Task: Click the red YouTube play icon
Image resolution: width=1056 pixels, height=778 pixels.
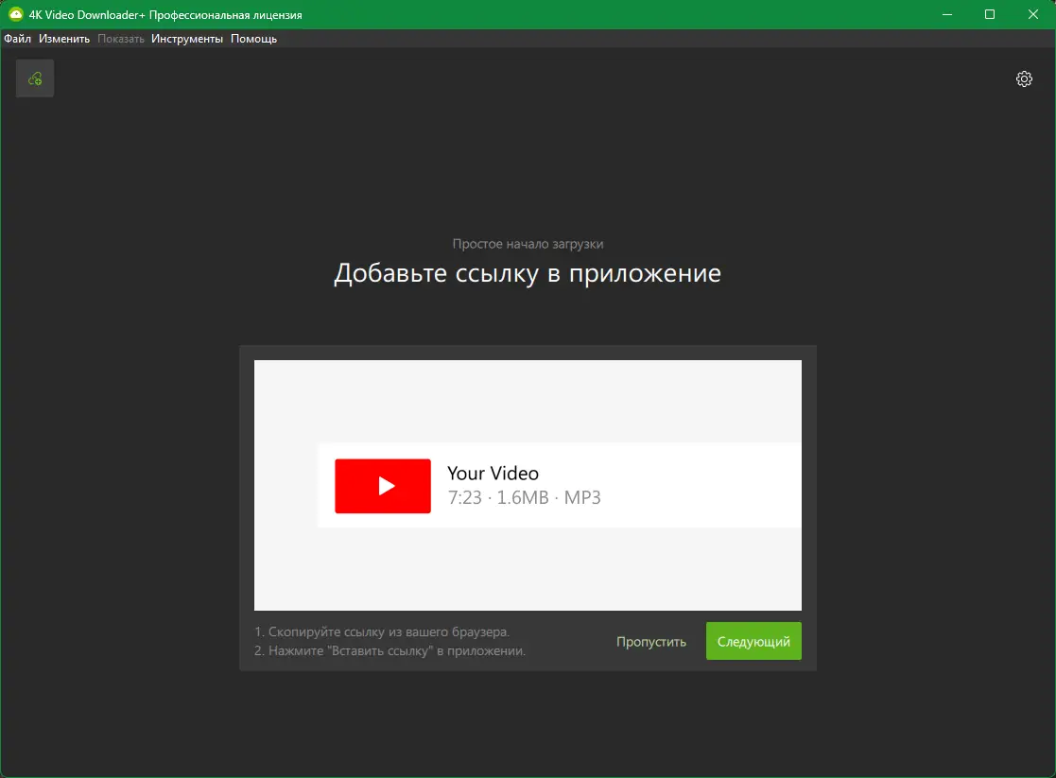Action: pos(382,484)
